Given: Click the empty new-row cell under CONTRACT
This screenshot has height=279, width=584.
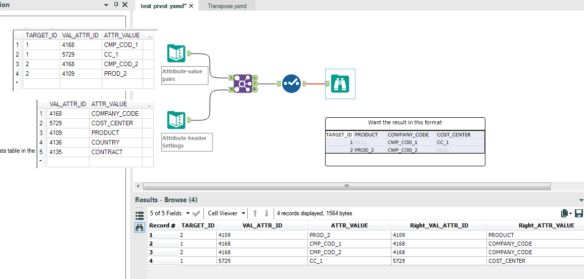Looking at the screenshot, I should 116,162.
